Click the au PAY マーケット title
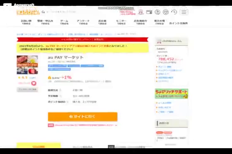This screenshot has width=232, height=154. [x=66, y=58]
